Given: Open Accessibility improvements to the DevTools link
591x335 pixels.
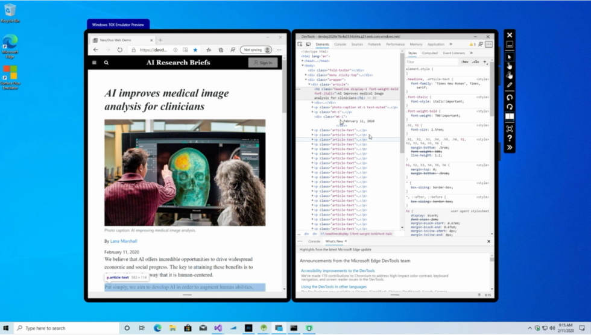Looking at the screenshot, I should [x=338, y=271].
